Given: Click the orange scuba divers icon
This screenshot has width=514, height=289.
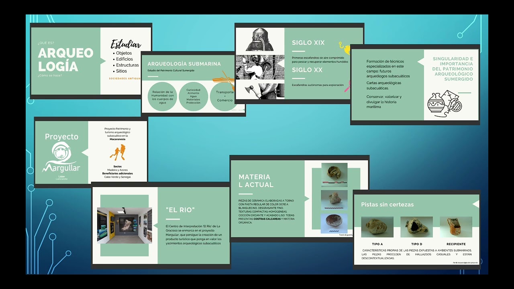Looking at the screenshot, I should click(117, 153).
